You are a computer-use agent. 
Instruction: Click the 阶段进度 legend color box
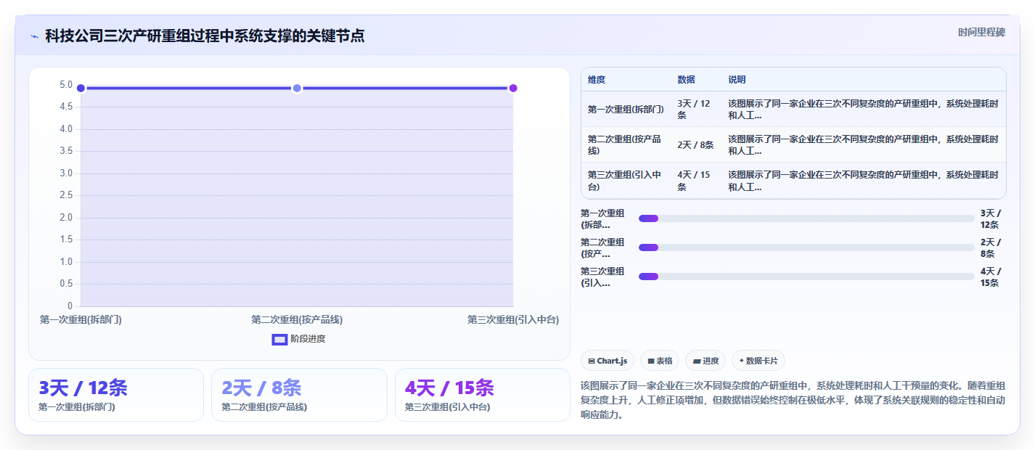tap(279, 339)
